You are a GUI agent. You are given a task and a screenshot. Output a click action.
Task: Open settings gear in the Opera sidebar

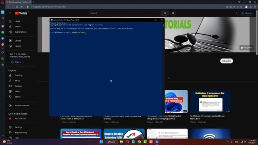point(3,64)
